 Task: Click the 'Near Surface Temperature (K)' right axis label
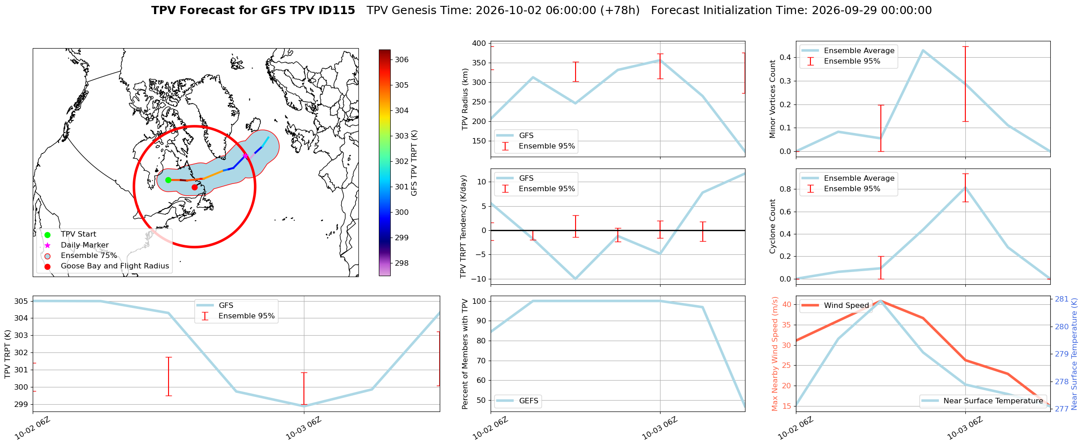(x=1074, y=354)
